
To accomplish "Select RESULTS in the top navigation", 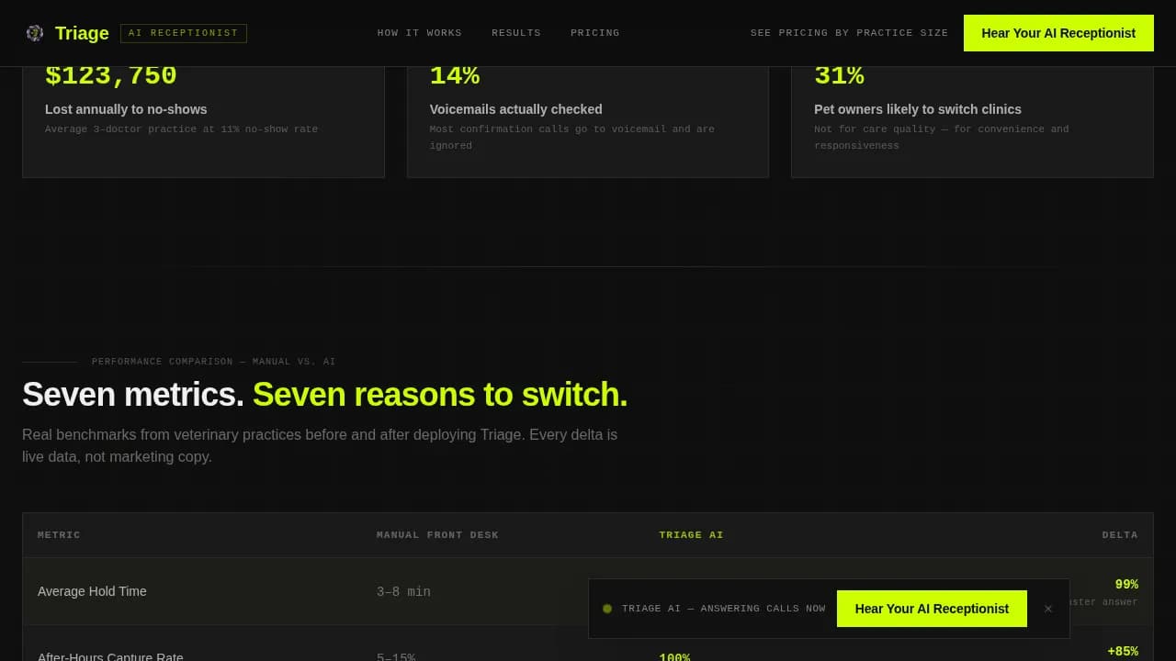I will [516, 33].
